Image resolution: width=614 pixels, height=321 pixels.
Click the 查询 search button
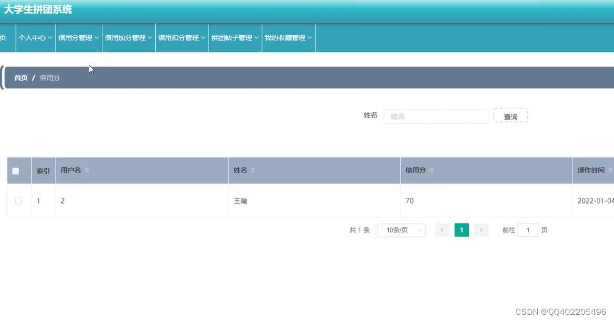pos(510,116)
